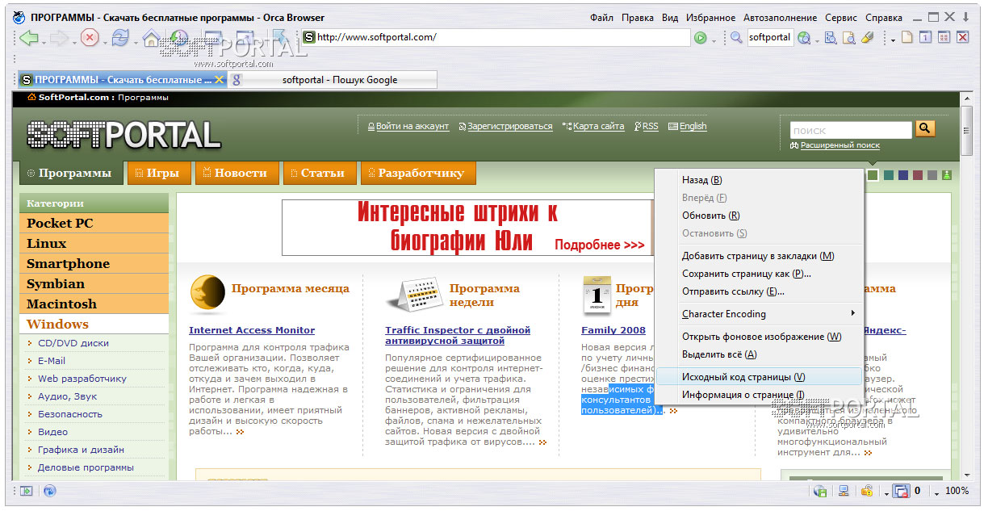Select Информация о странице entry
Image resolution: width=984 pixels, height=511 pixels.
759,395
